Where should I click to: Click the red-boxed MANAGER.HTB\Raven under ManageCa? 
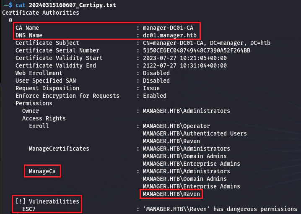point(171,194)
